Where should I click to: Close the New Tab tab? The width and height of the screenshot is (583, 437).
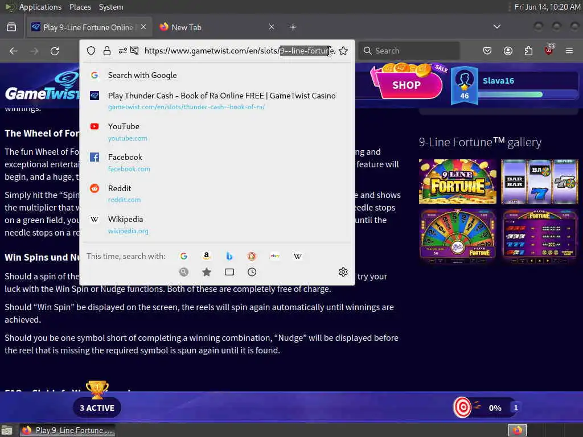coord(272,27)
